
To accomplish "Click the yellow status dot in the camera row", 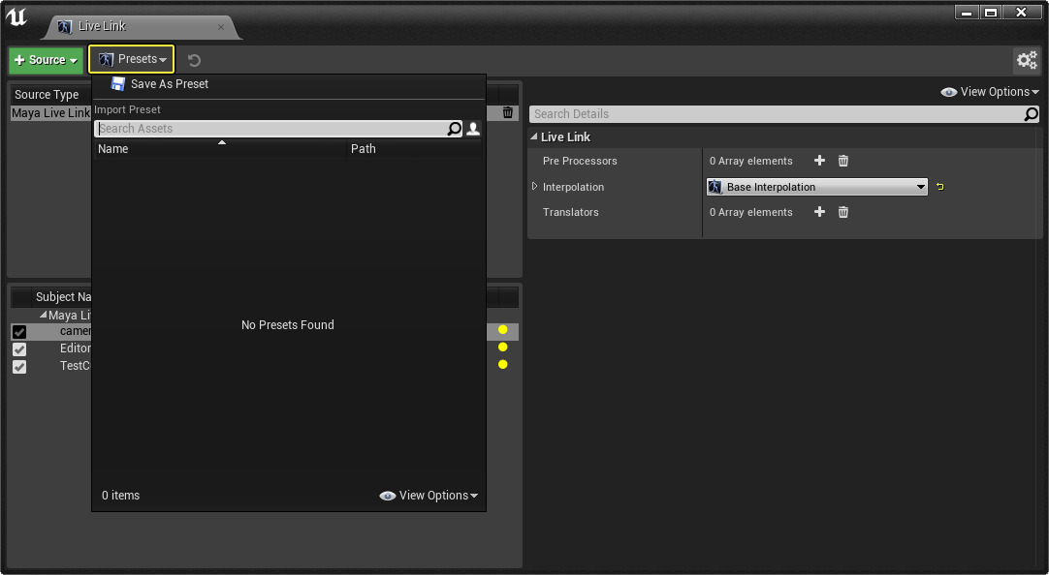I will [x=502, y=330].
